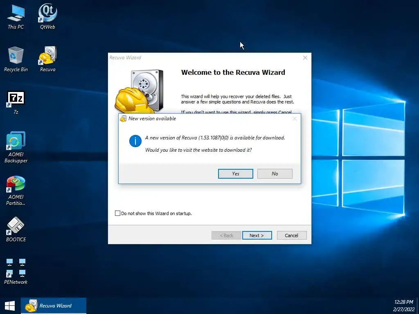The height and width of the screenshot is (314, 419).
Task: Click the Recuva Wizard taskbar button
Action: (54, 306)
